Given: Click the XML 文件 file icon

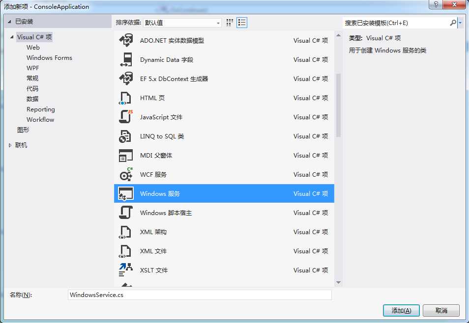Looking at the screenshot, I should 125,251.
